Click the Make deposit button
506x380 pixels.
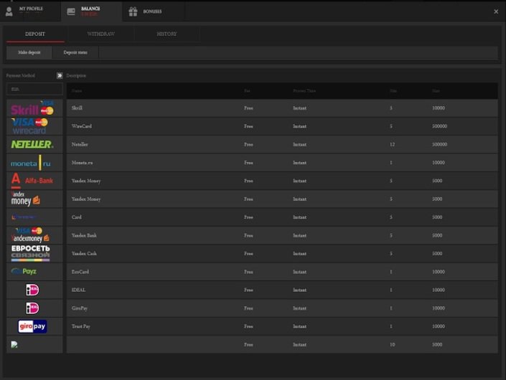(29, 52)
